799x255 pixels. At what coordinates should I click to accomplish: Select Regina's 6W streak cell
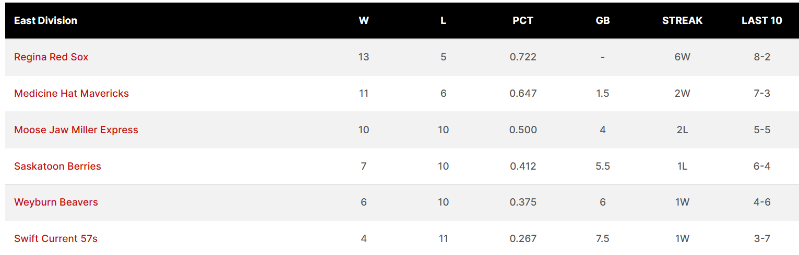coord(682,57)
